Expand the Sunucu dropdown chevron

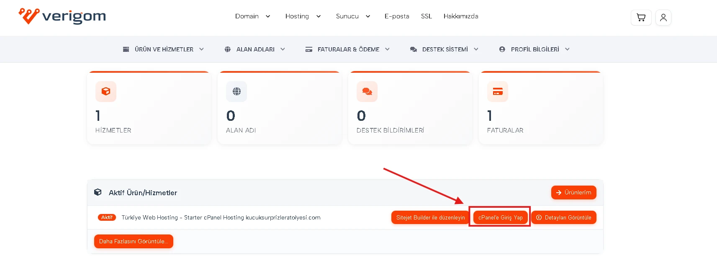[x=368, y=16]
